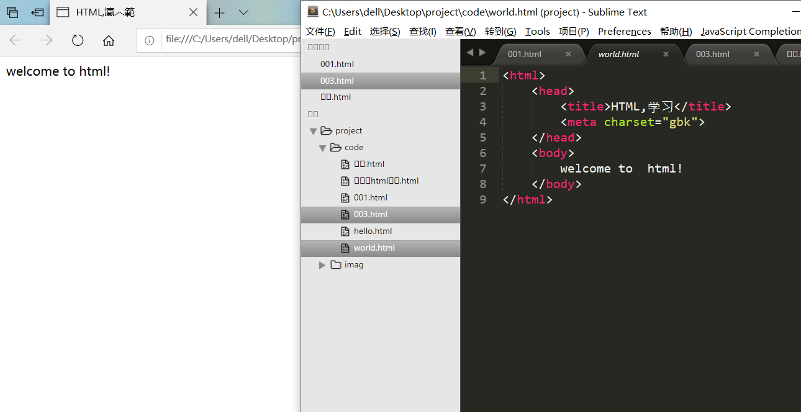Image resolution: width=801 pixels, height=412 pixels.
Task: Open the 项目(P) menu
Action: [x=574, y=32]
